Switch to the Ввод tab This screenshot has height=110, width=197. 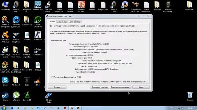click(78, 22)
